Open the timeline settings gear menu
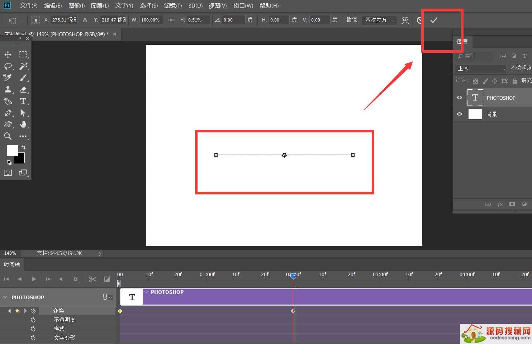This screenshot has width=532, height=344. 75,279
